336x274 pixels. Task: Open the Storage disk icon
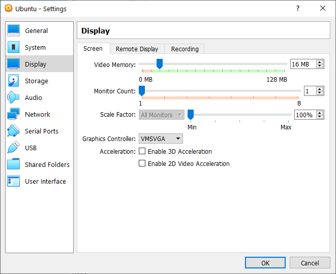click(14, 81)
